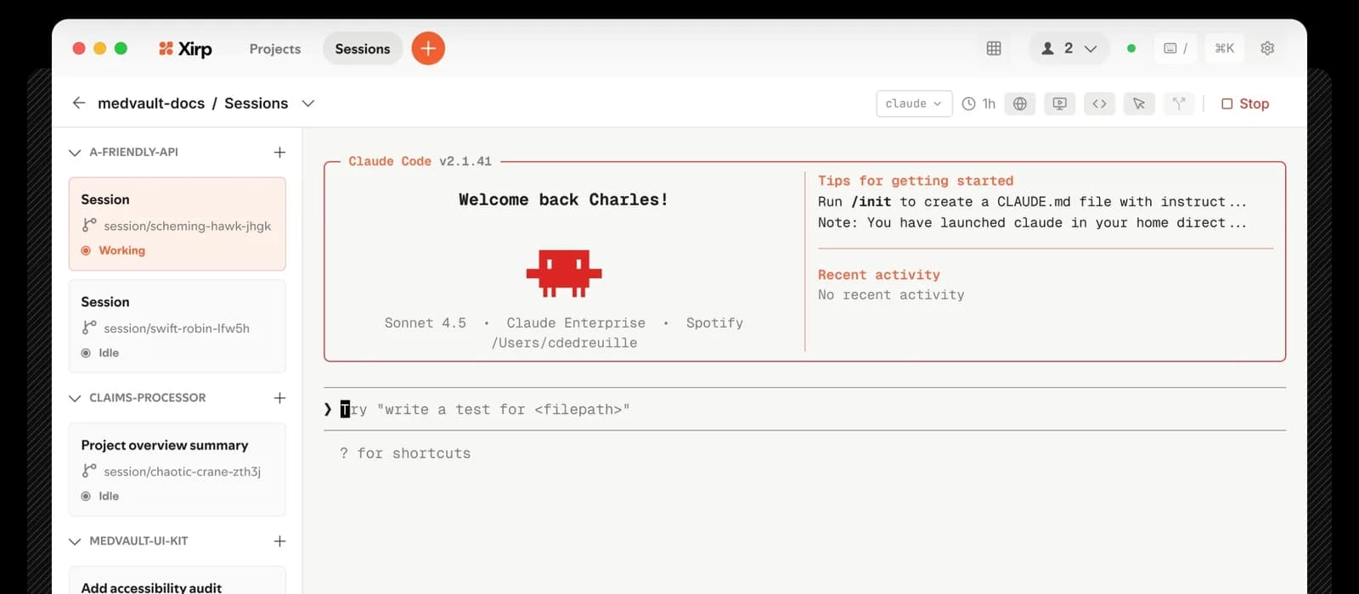
Task: Click the 'Spotify' label in terminal
Action: (714, 322)
